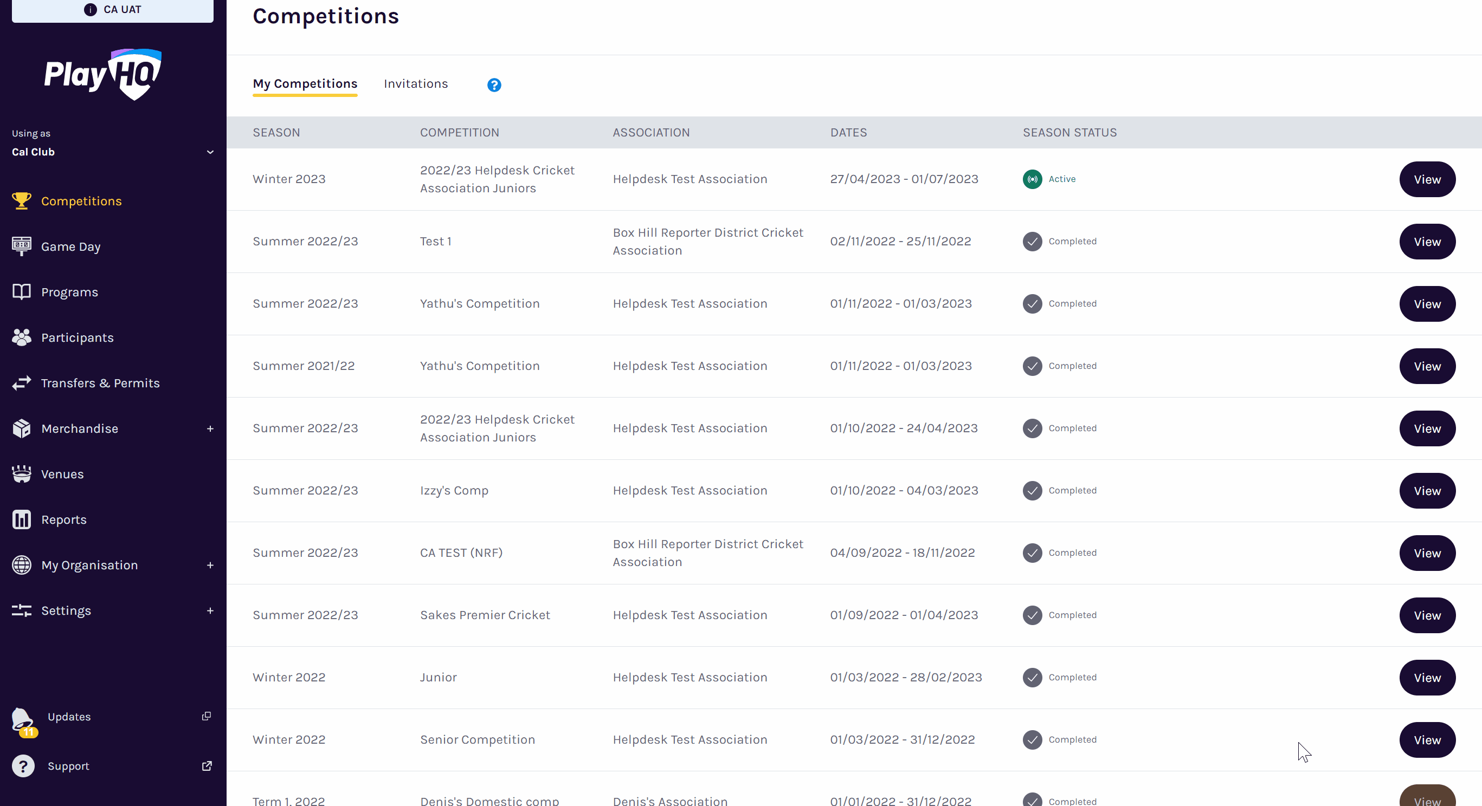This screenshot has height=806, width=1482.
Task: View the Winter 2023 Helpdesk Juniors competition
Action: (x=1427, y=179)
